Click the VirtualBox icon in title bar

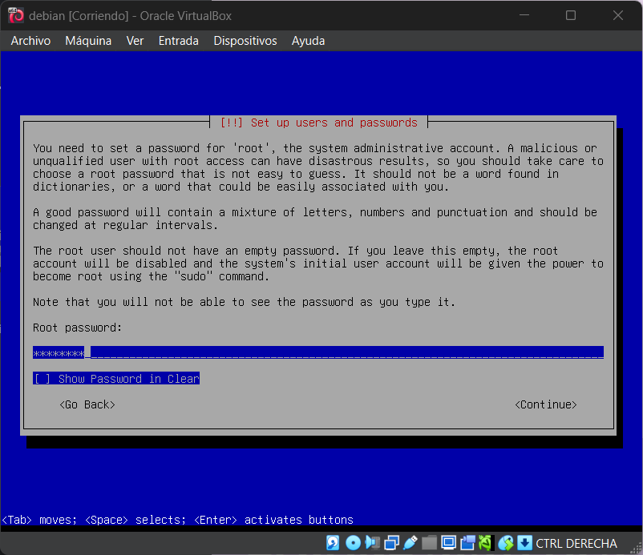(15, 15)
